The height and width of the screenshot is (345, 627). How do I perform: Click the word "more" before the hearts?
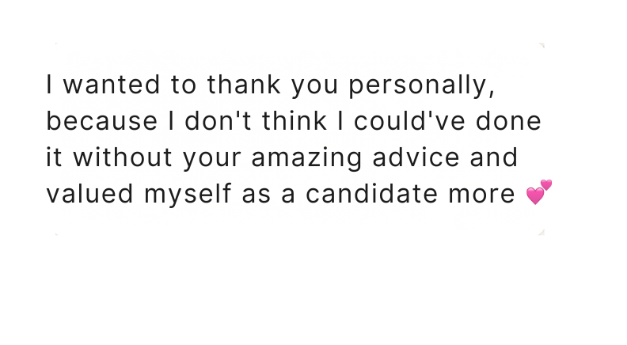coord(481,195)
